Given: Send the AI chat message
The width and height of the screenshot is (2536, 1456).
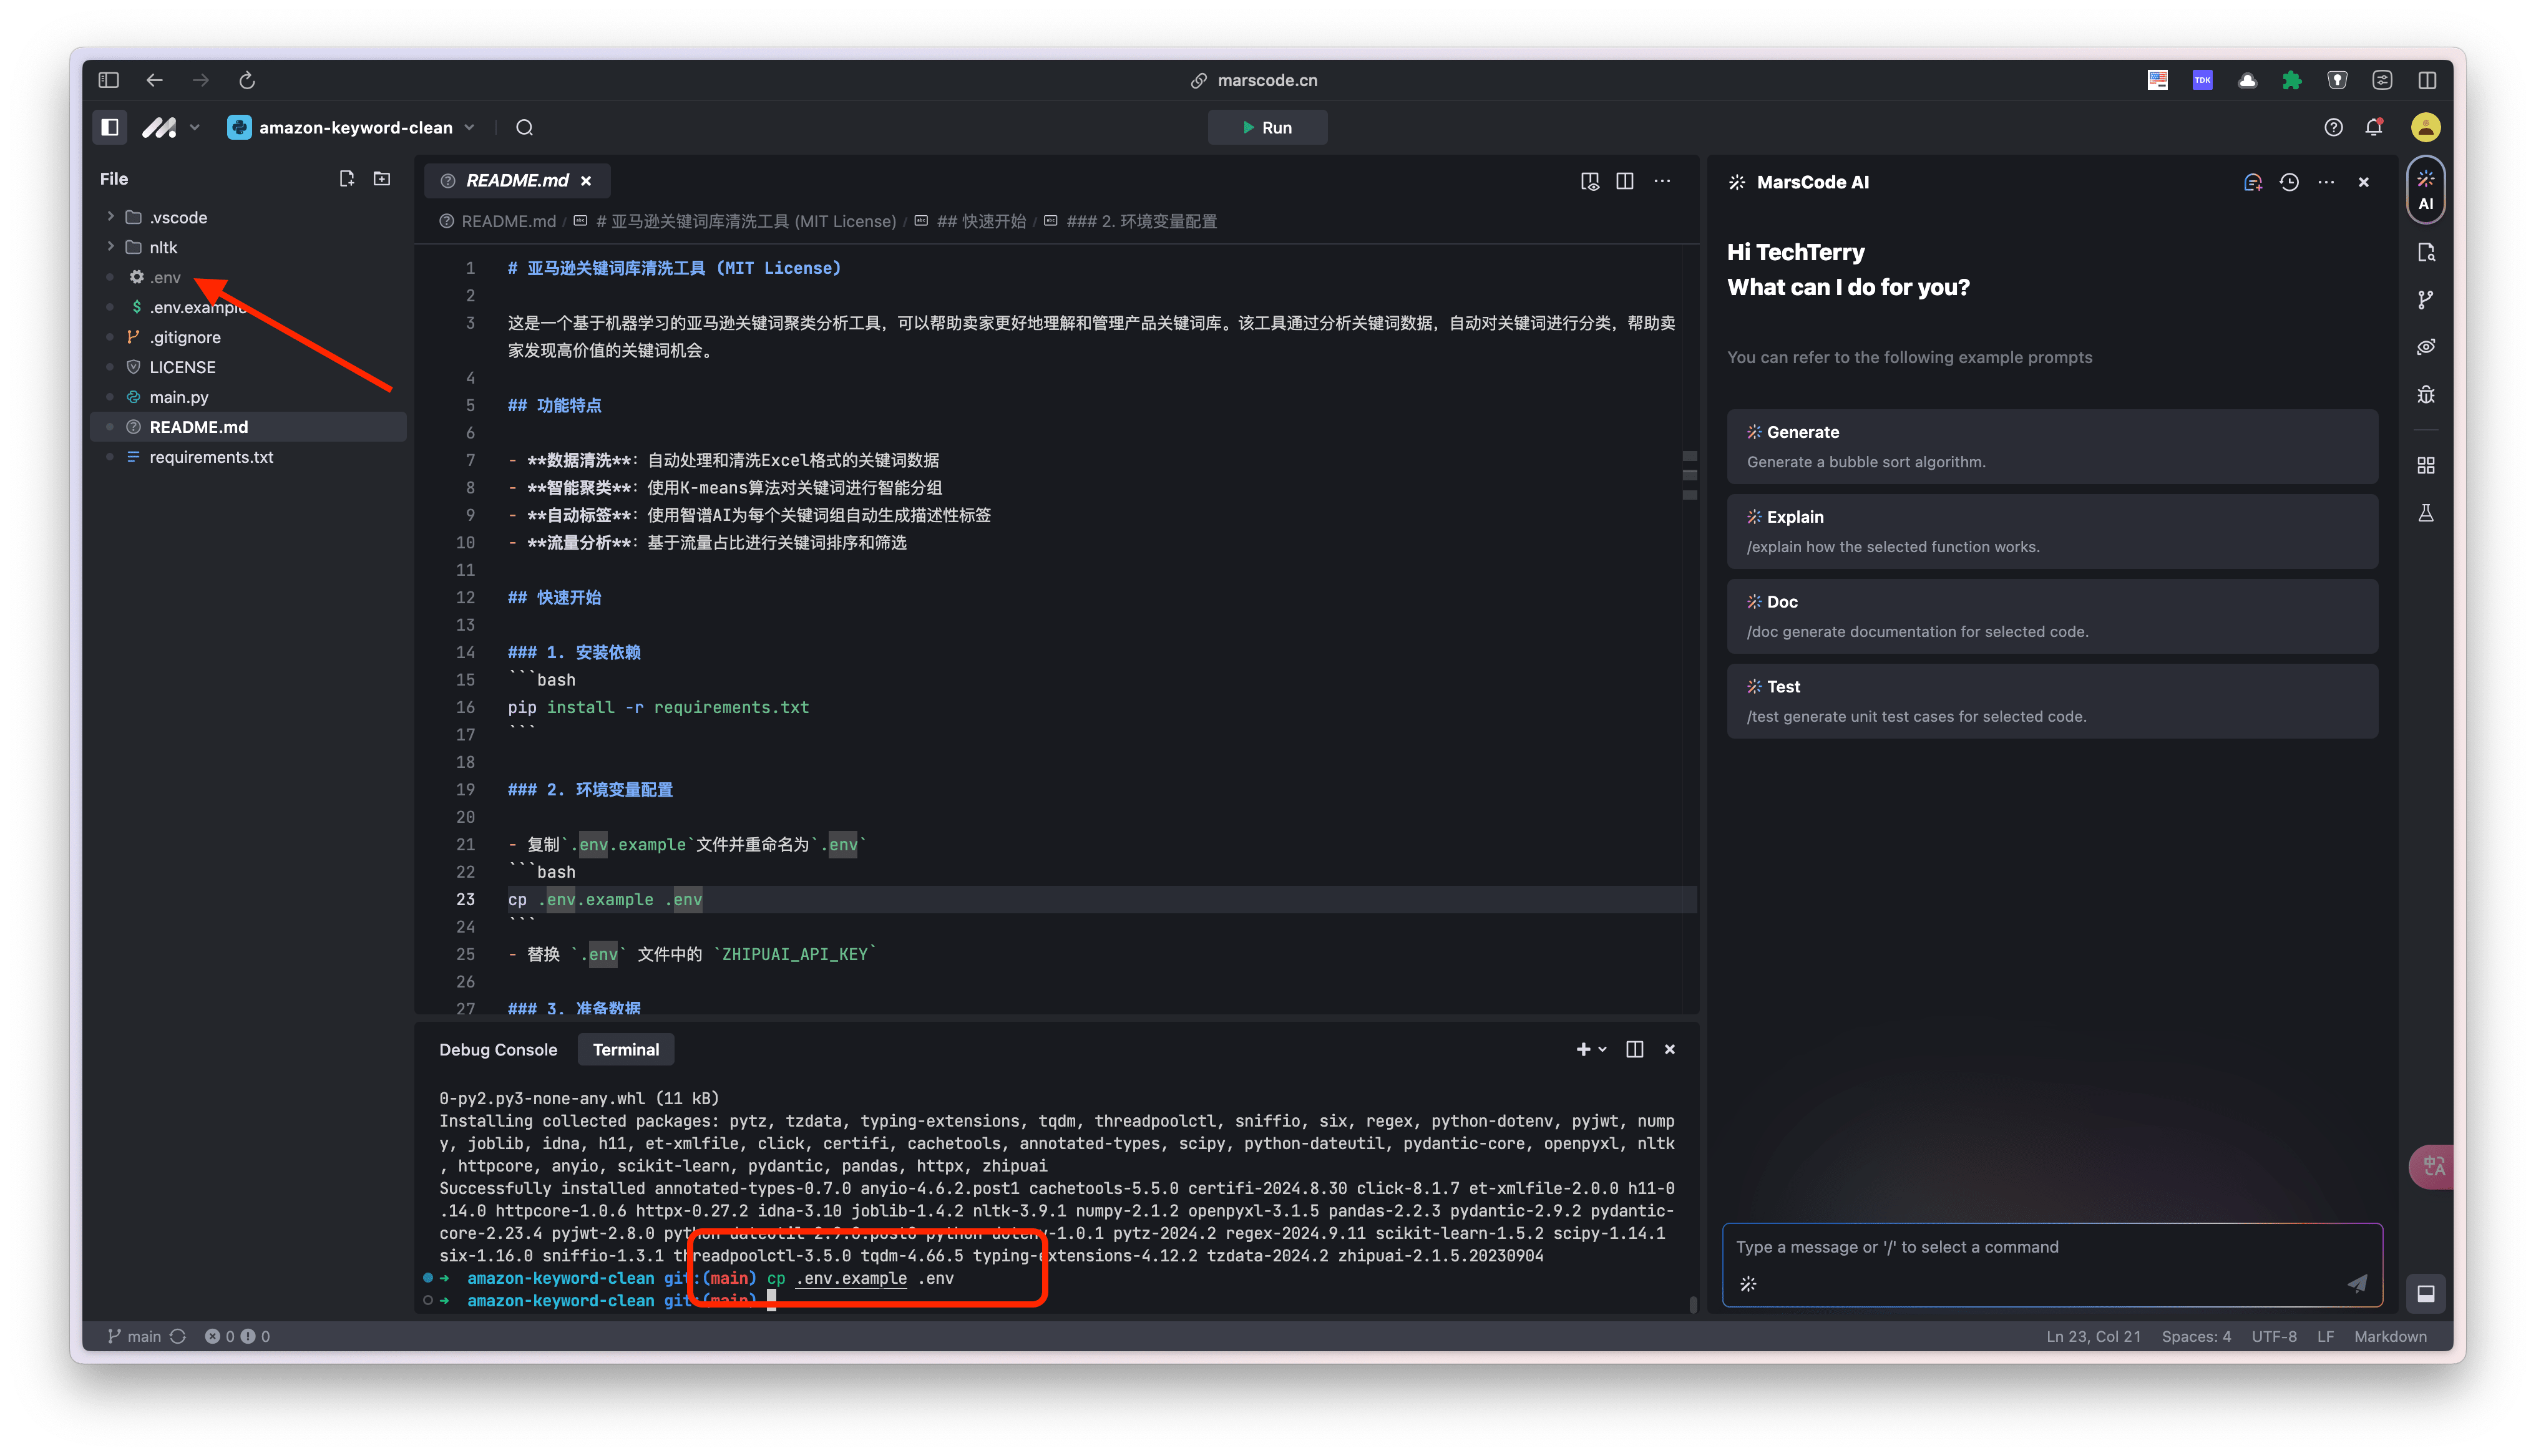Looking at the screenshot, I should click(2357, 1283).
